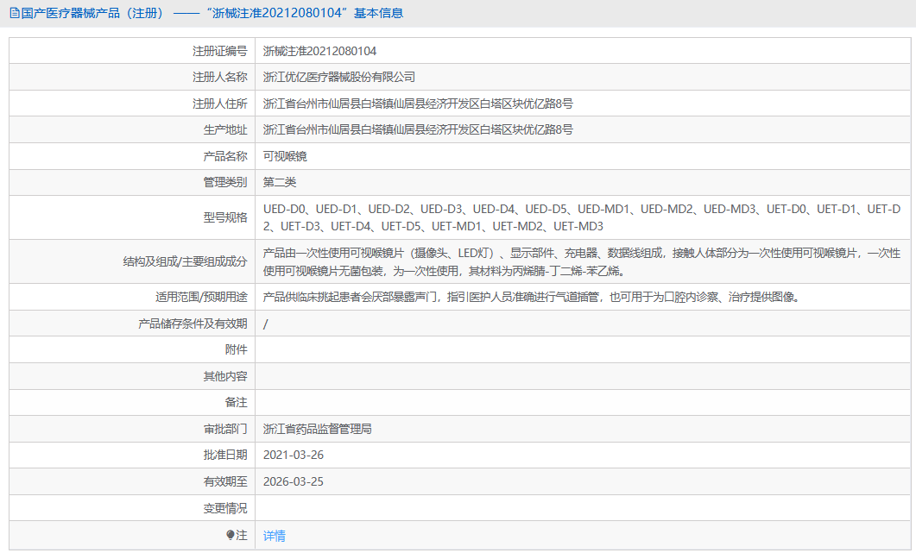
Task: Click the document icon before the page title
Action: point(12,12)
